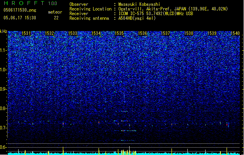Screen dimensions: 244x155
Task: Click the 1533 time marker
Action: [73, 33]
